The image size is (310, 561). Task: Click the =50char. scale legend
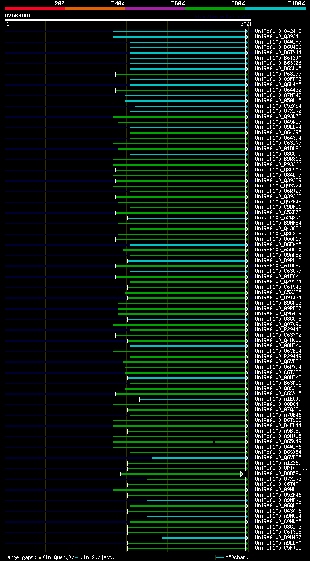click(x=232, y=558)
